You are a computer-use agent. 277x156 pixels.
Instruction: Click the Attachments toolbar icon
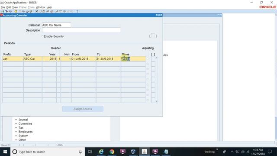click(68, 11)
